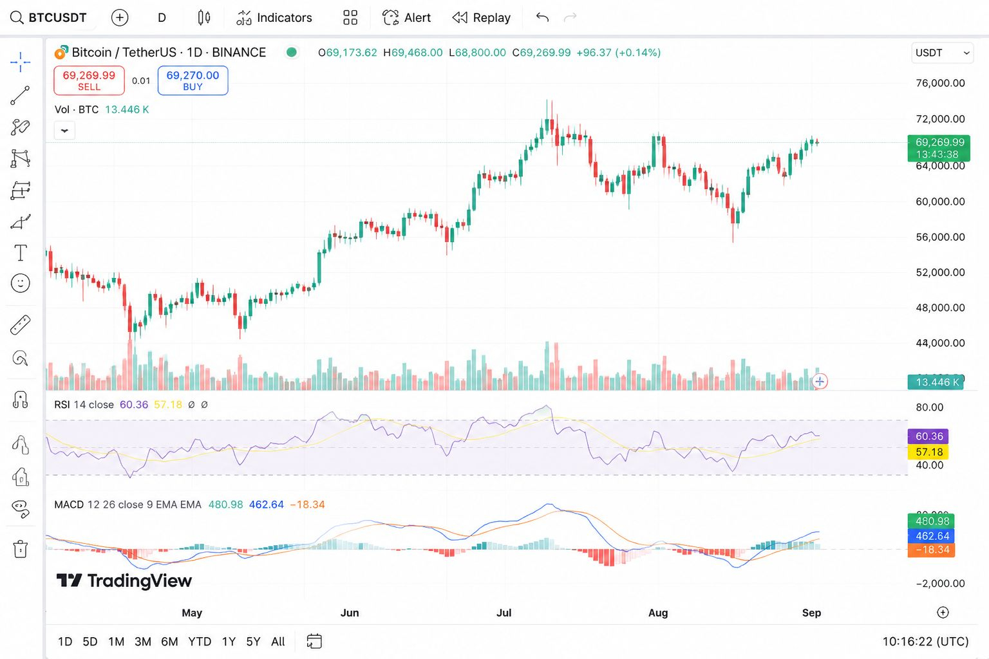Open the TradingView logo link
Viewport: 989px width, 659px height.
(124, 581)
